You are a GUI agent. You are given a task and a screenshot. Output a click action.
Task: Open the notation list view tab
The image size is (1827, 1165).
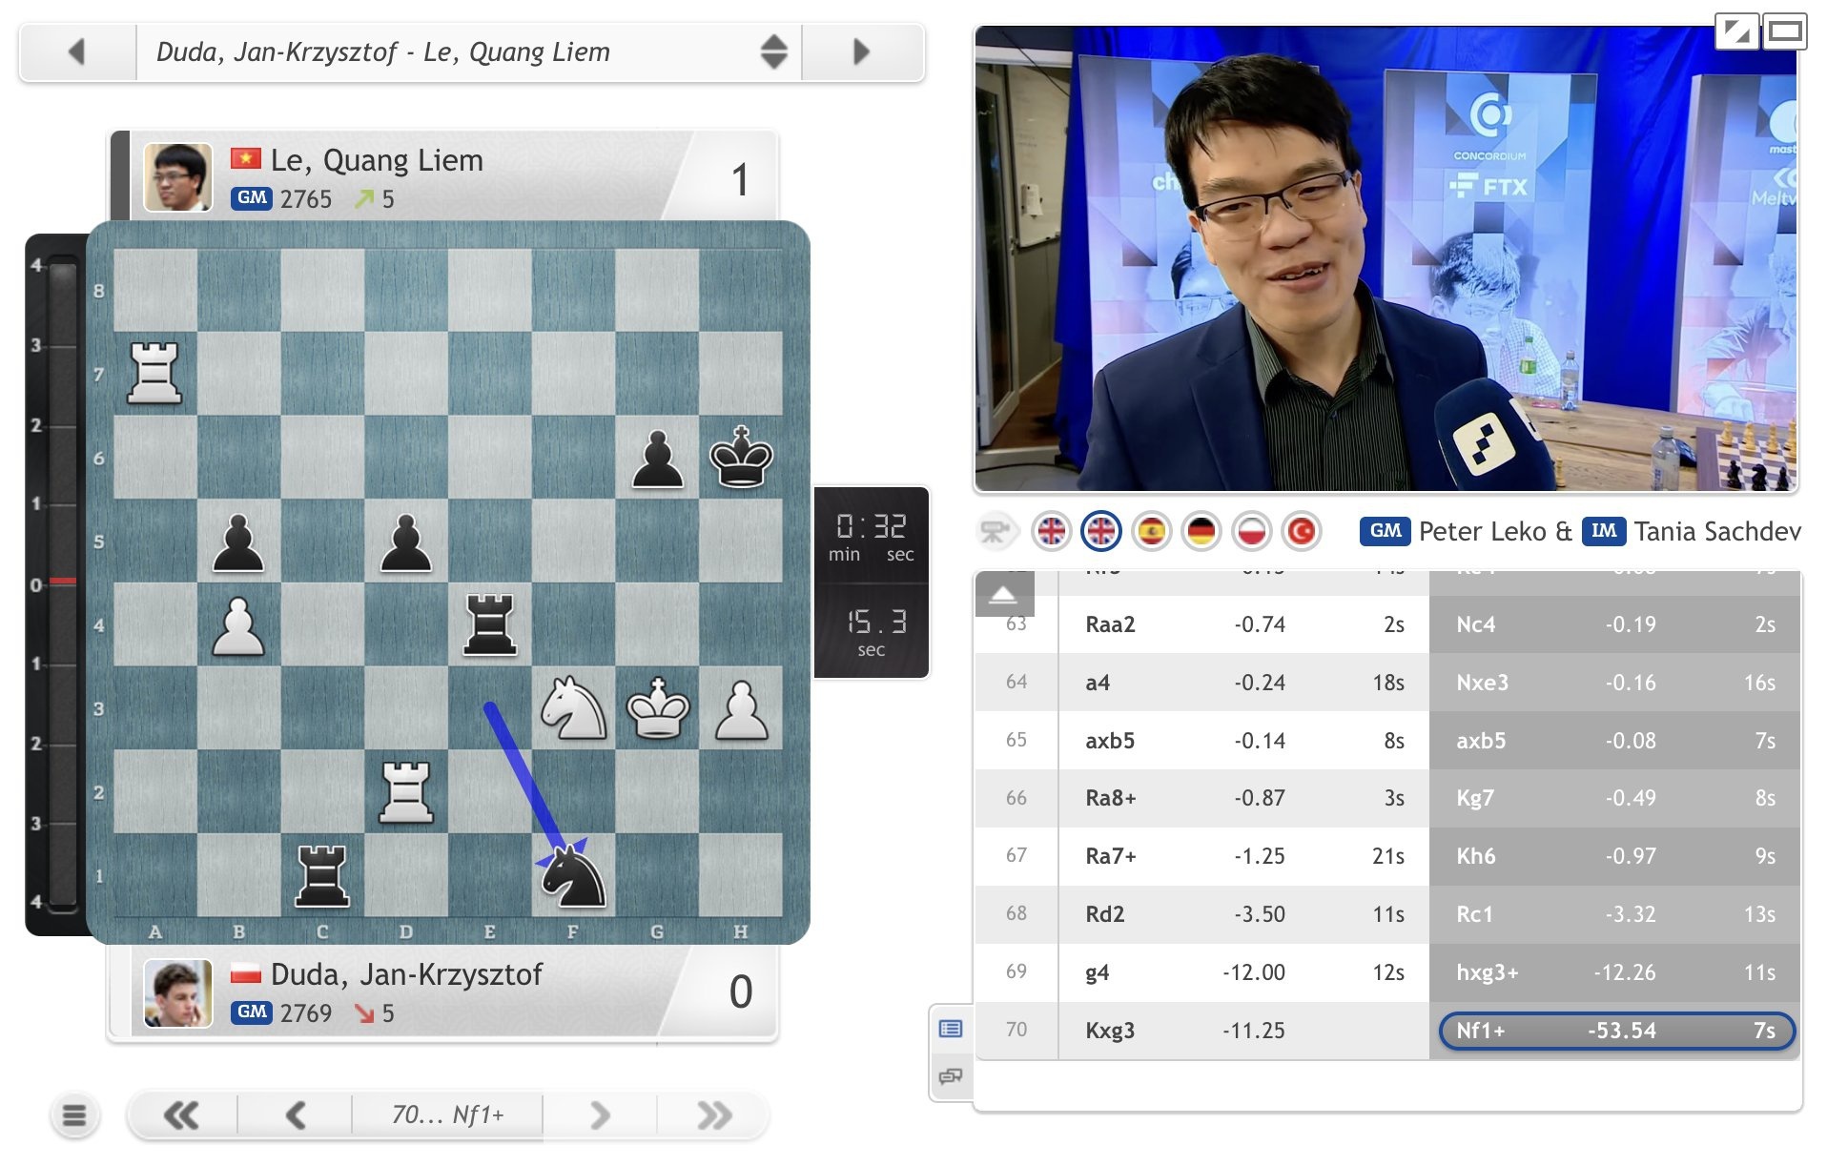(951, 1029)
